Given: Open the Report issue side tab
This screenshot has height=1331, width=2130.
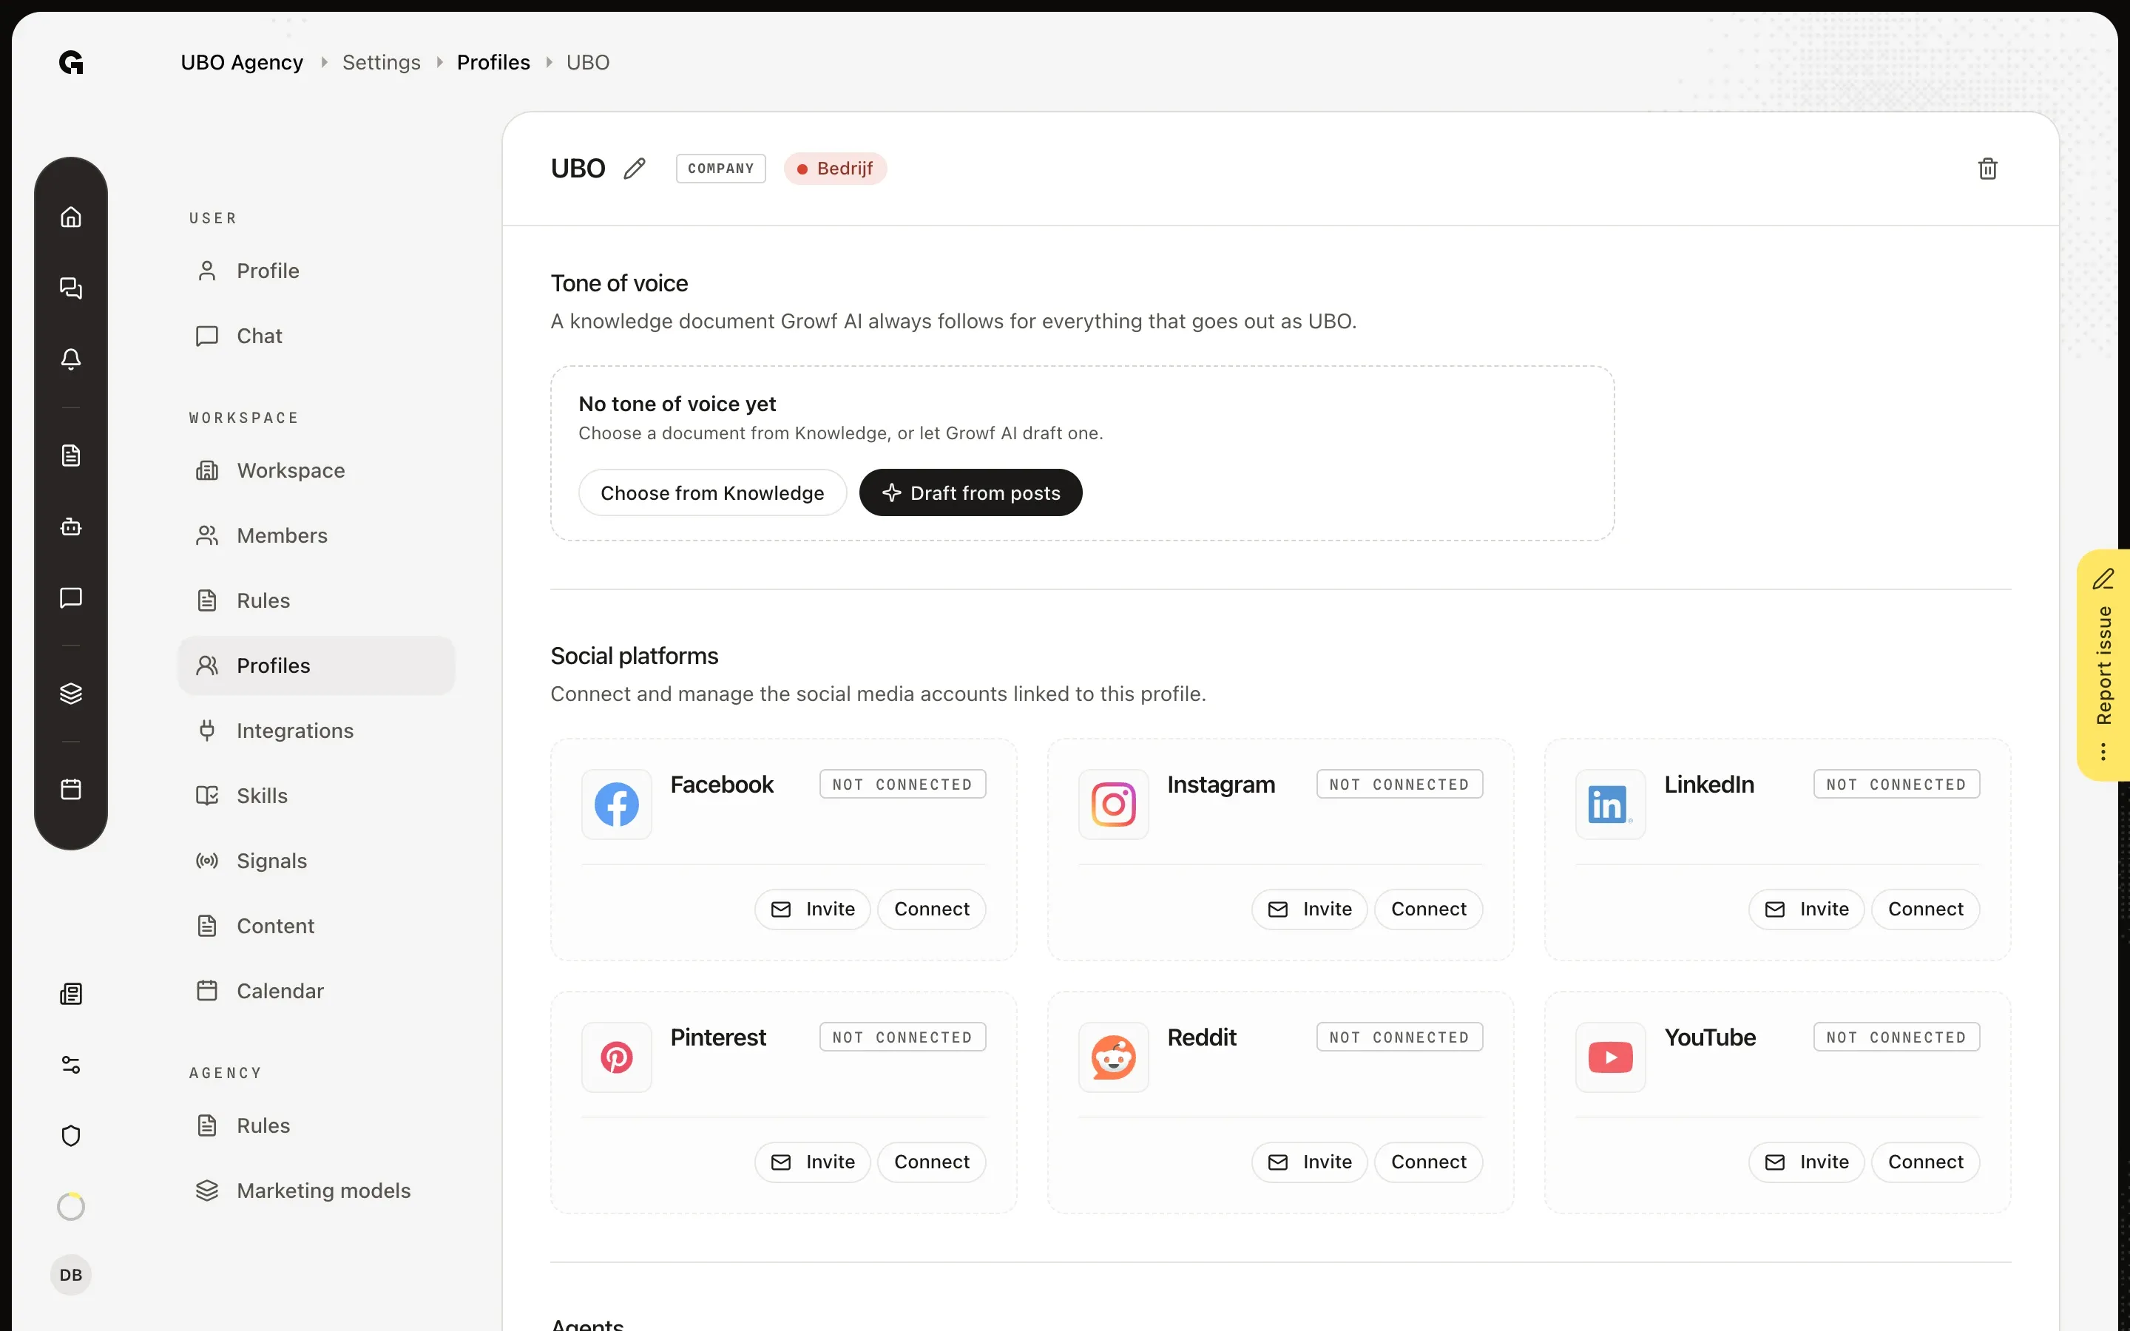Looking at the screenshot, I should click(x=2103, y=665).
